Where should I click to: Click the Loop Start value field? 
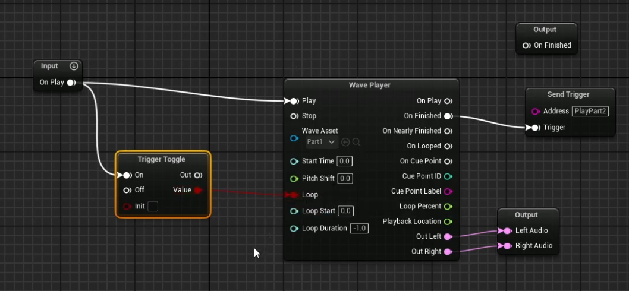point(346,211)
